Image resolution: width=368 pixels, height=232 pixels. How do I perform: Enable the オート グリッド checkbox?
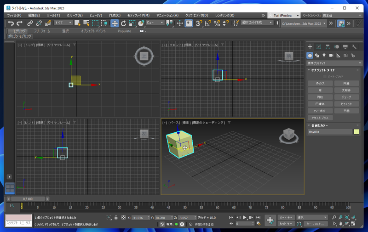coord(325,76)
